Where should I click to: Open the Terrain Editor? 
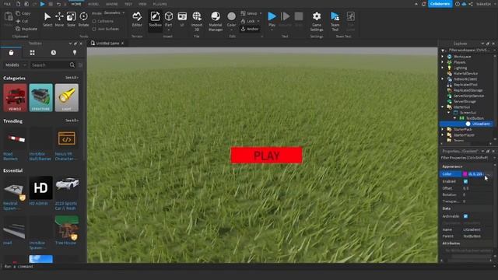tap(137, 19)
